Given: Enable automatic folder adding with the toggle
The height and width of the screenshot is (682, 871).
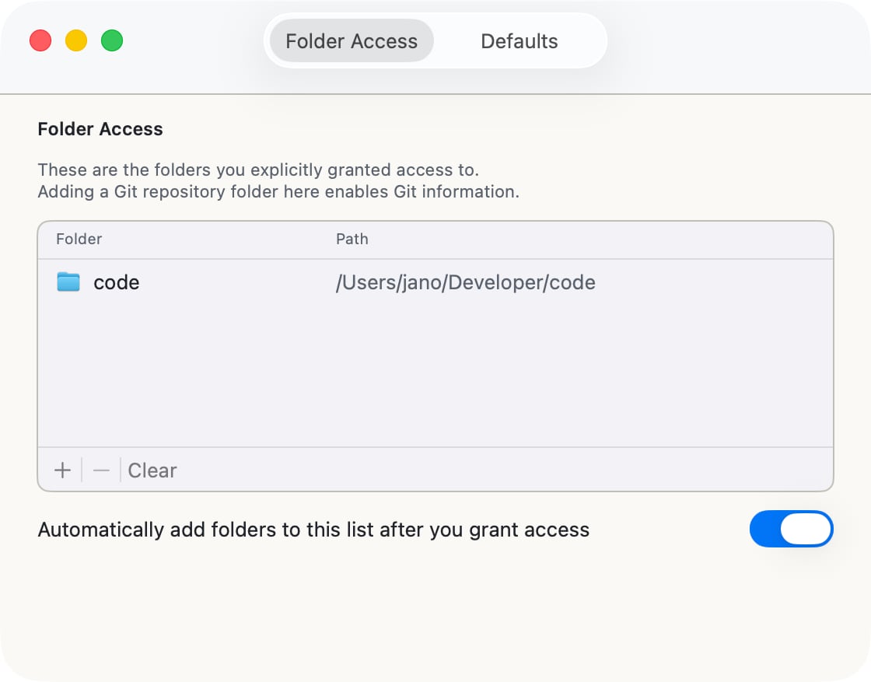Looking at the screenshot, I should pyautogui.click(x=792, y=529).
